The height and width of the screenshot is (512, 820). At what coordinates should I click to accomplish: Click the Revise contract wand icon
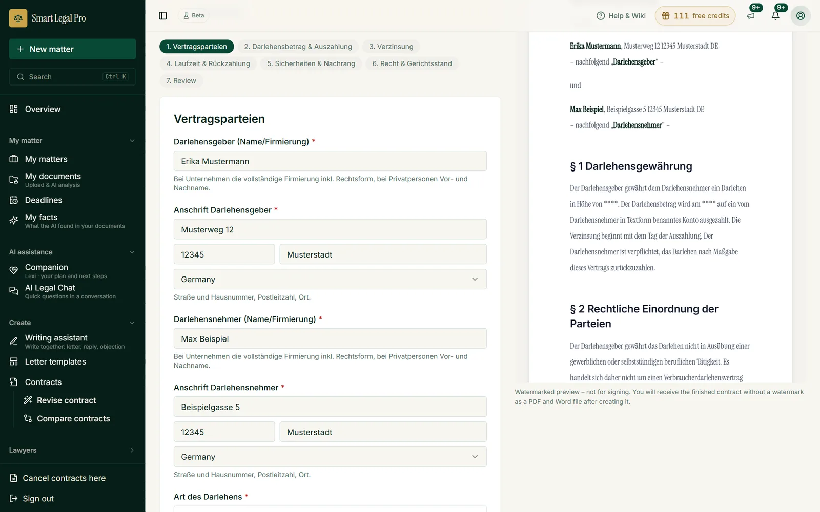(x=28, y=400)
